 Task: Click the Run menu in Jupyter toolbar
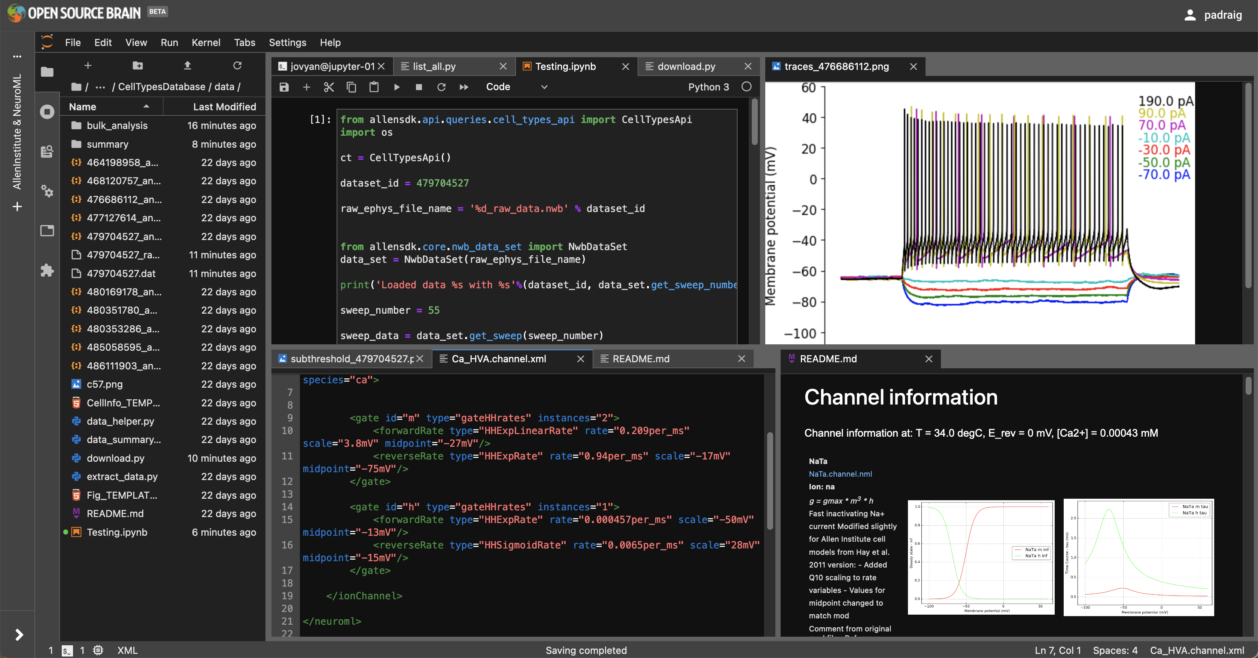point(168,41)
